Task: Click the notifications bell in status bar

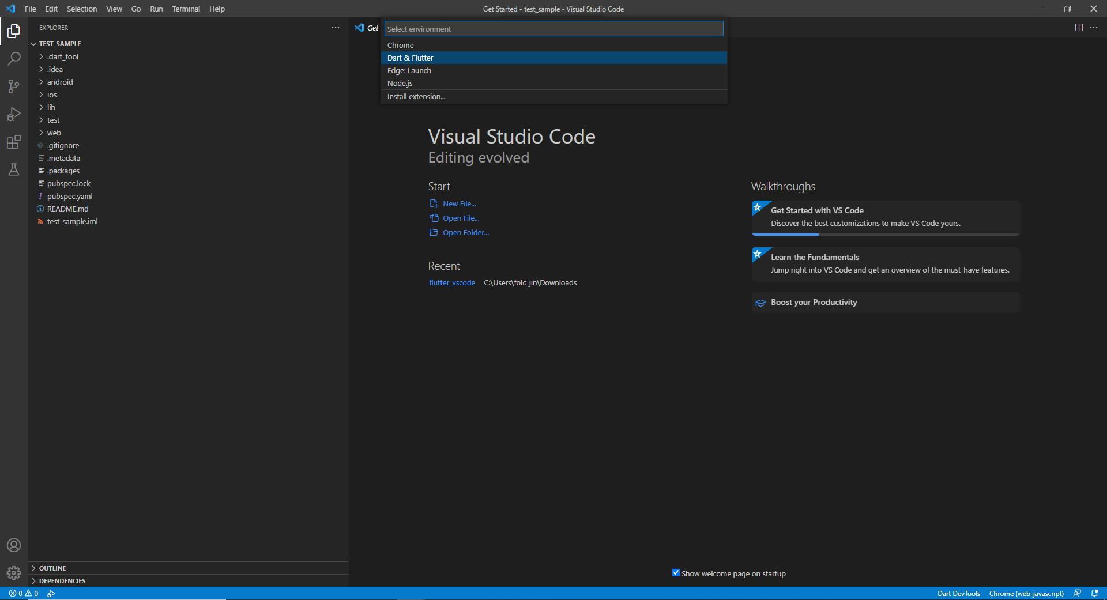Action: click(1094, 593)
